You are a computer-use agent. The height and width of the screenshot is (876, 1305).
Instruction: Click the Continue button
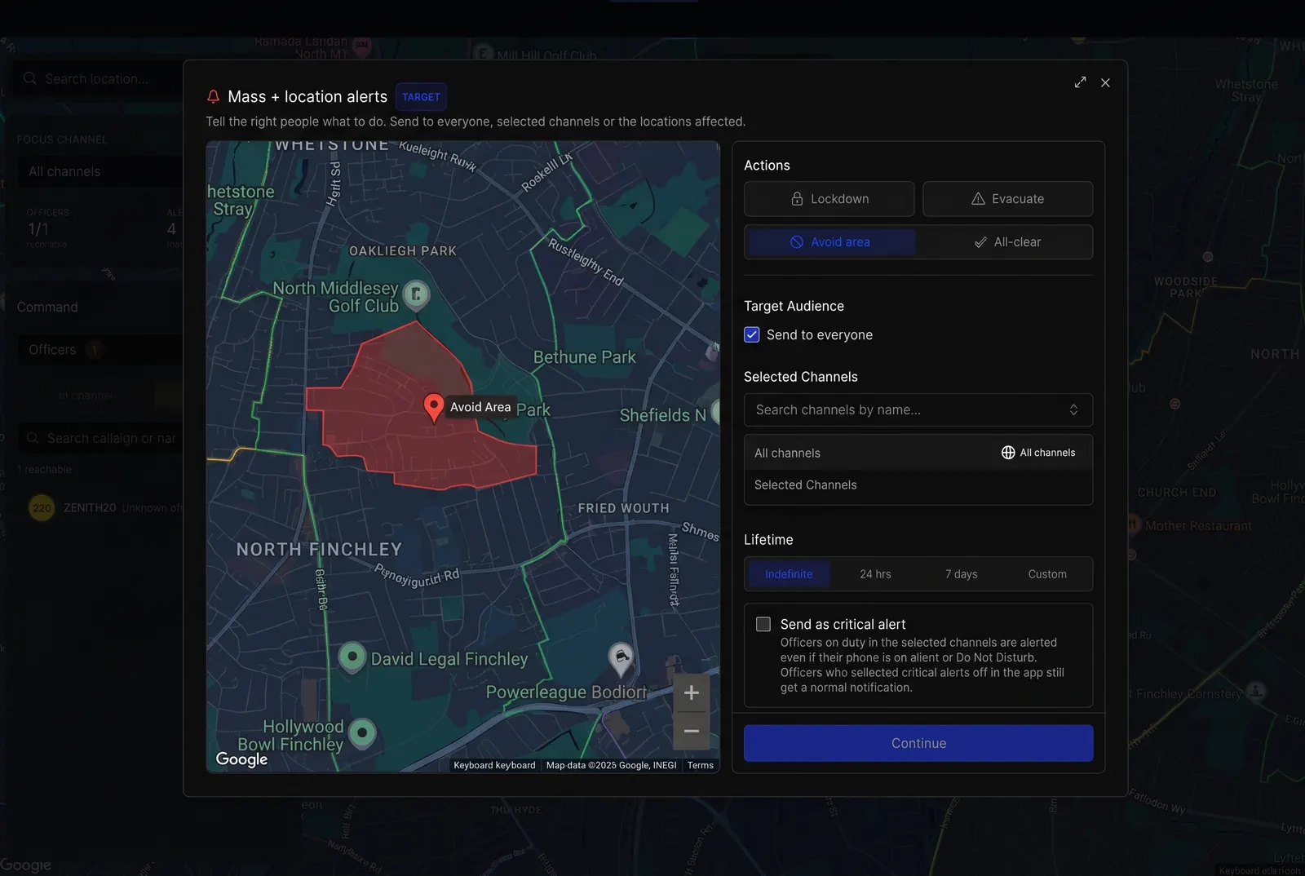pos(918,743)
